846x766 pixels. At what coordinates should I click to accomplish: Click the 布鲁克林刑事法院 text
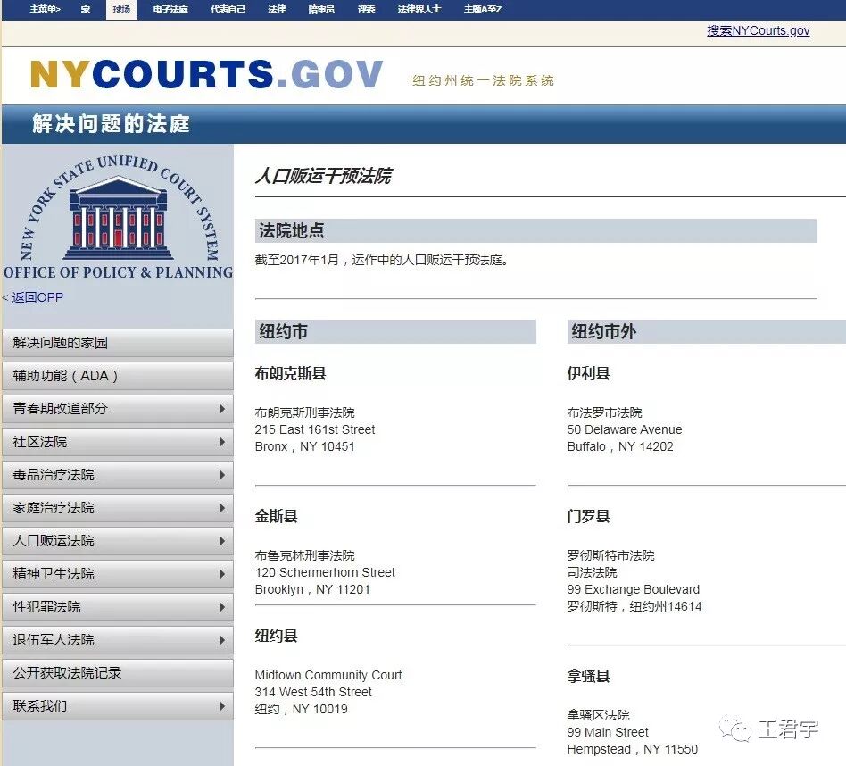point(305,555)
